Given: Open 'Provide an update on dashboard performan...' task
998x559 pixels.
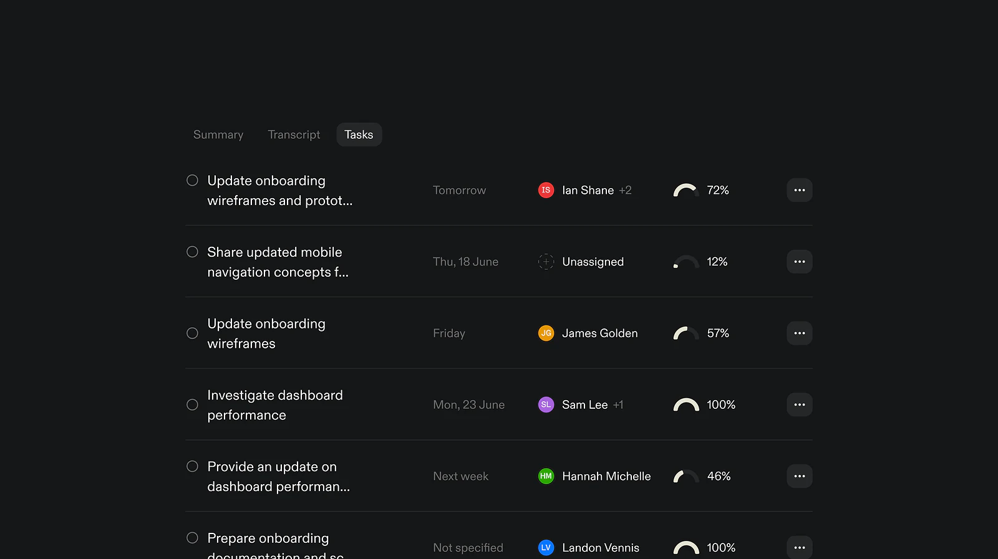Looking at the screenshot, I should (x=278, y=476).
